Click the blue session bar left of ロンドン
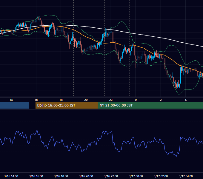203x179 pixels. [15, 105]
